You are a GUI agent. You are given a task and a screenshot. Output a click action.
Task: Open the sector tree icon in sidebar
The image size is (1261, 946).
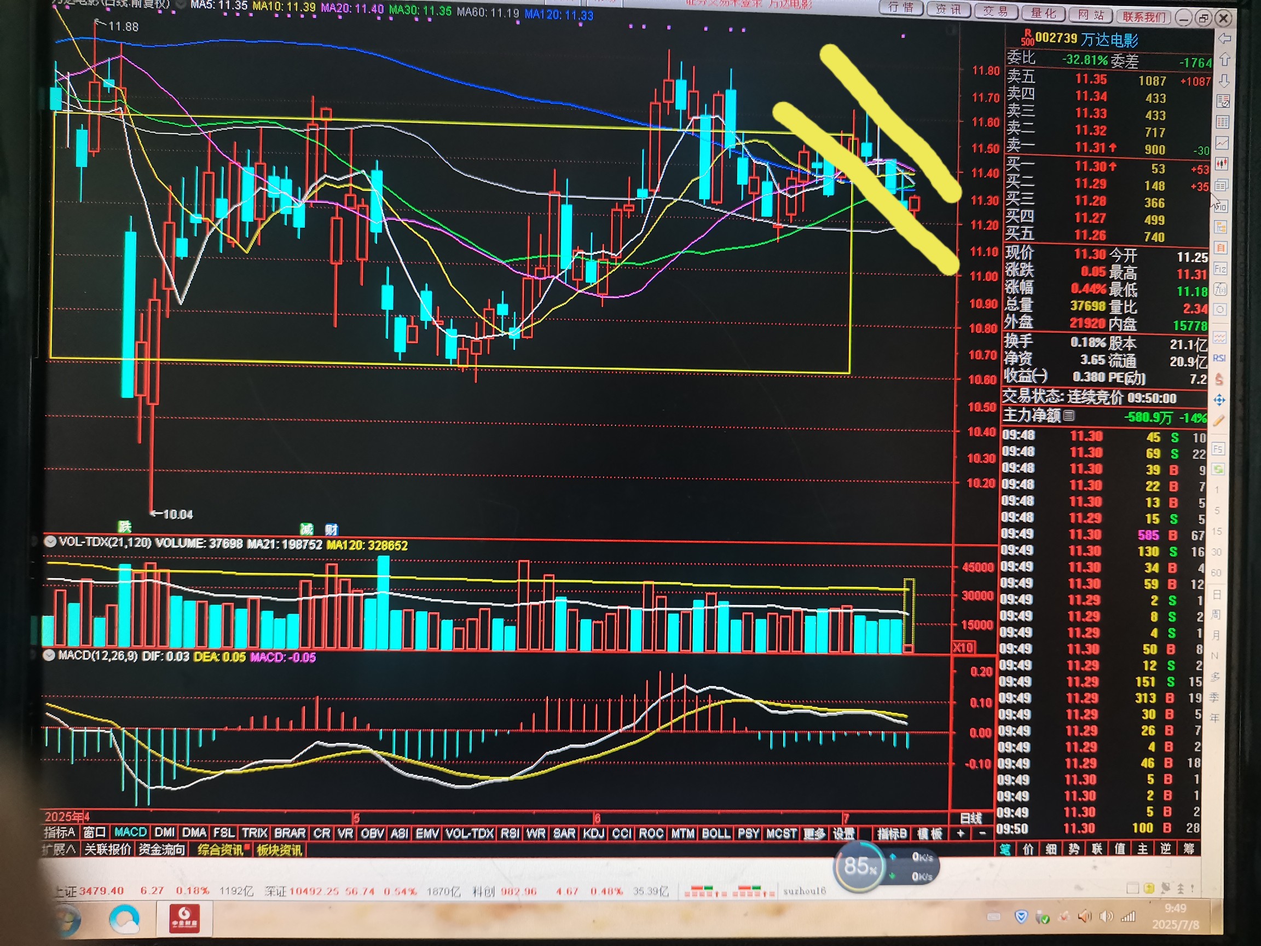click(x=1220, y=227)
